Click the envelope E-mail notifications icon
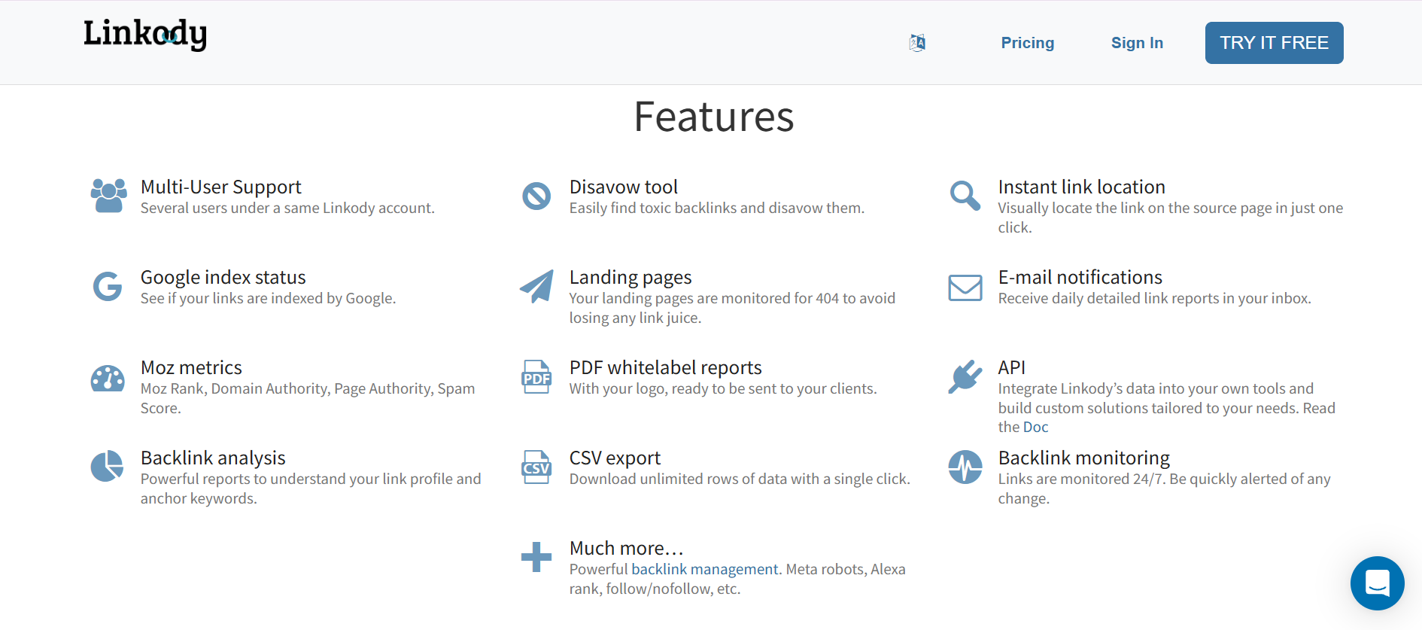This screenshot has height=630, width=1422. pyautogui.click(x=965, y=288)
